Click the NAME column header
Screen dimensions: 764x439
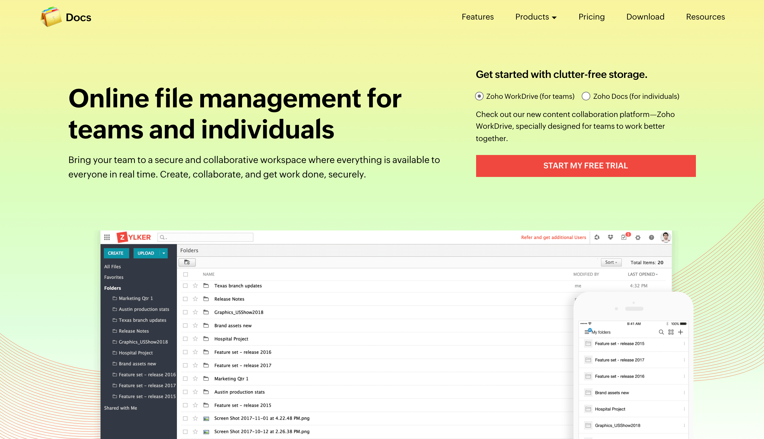209,274
